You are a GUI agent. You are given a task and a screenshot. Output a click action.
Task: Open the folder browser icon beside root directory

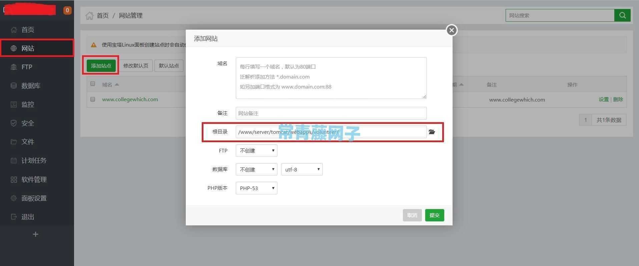[432, 132]
